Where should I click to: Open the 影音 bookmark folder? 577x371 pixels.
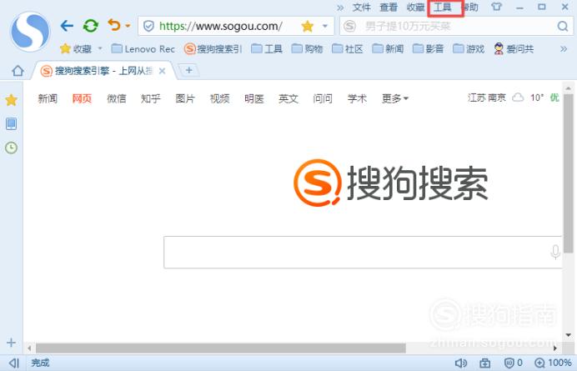(429, 48)
